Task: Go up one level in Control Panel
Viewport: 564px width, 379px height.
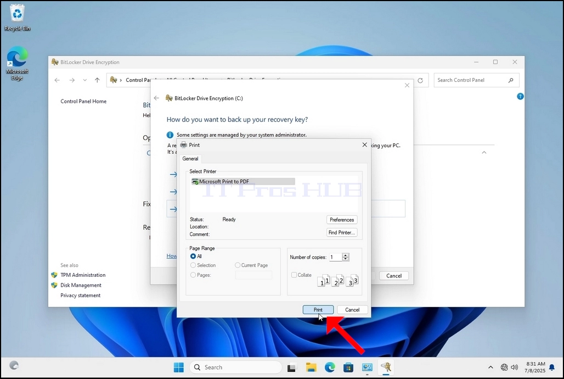Action: (x=97, y=80)
